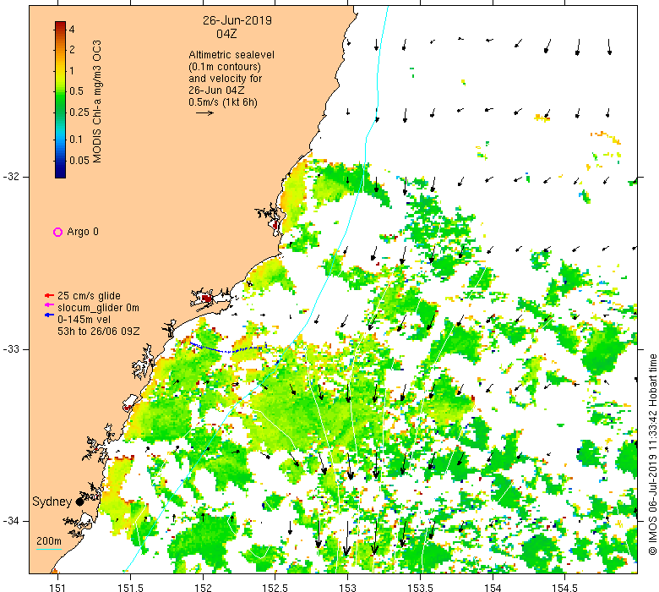Image resolution: width=659 pixels, height=592 pixels.
Task: Click the 04Z time label
Action: pyautogui.click(x=227, y=34)
